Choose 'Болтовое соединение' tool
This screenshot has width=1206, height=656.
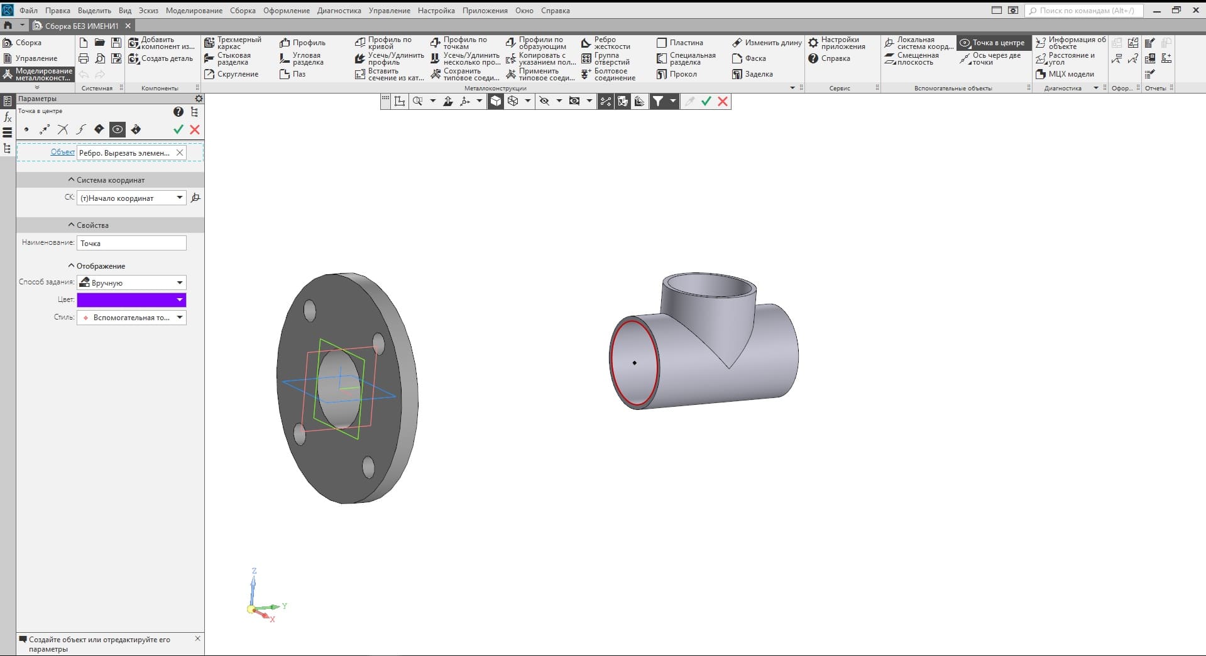(608, 74)
